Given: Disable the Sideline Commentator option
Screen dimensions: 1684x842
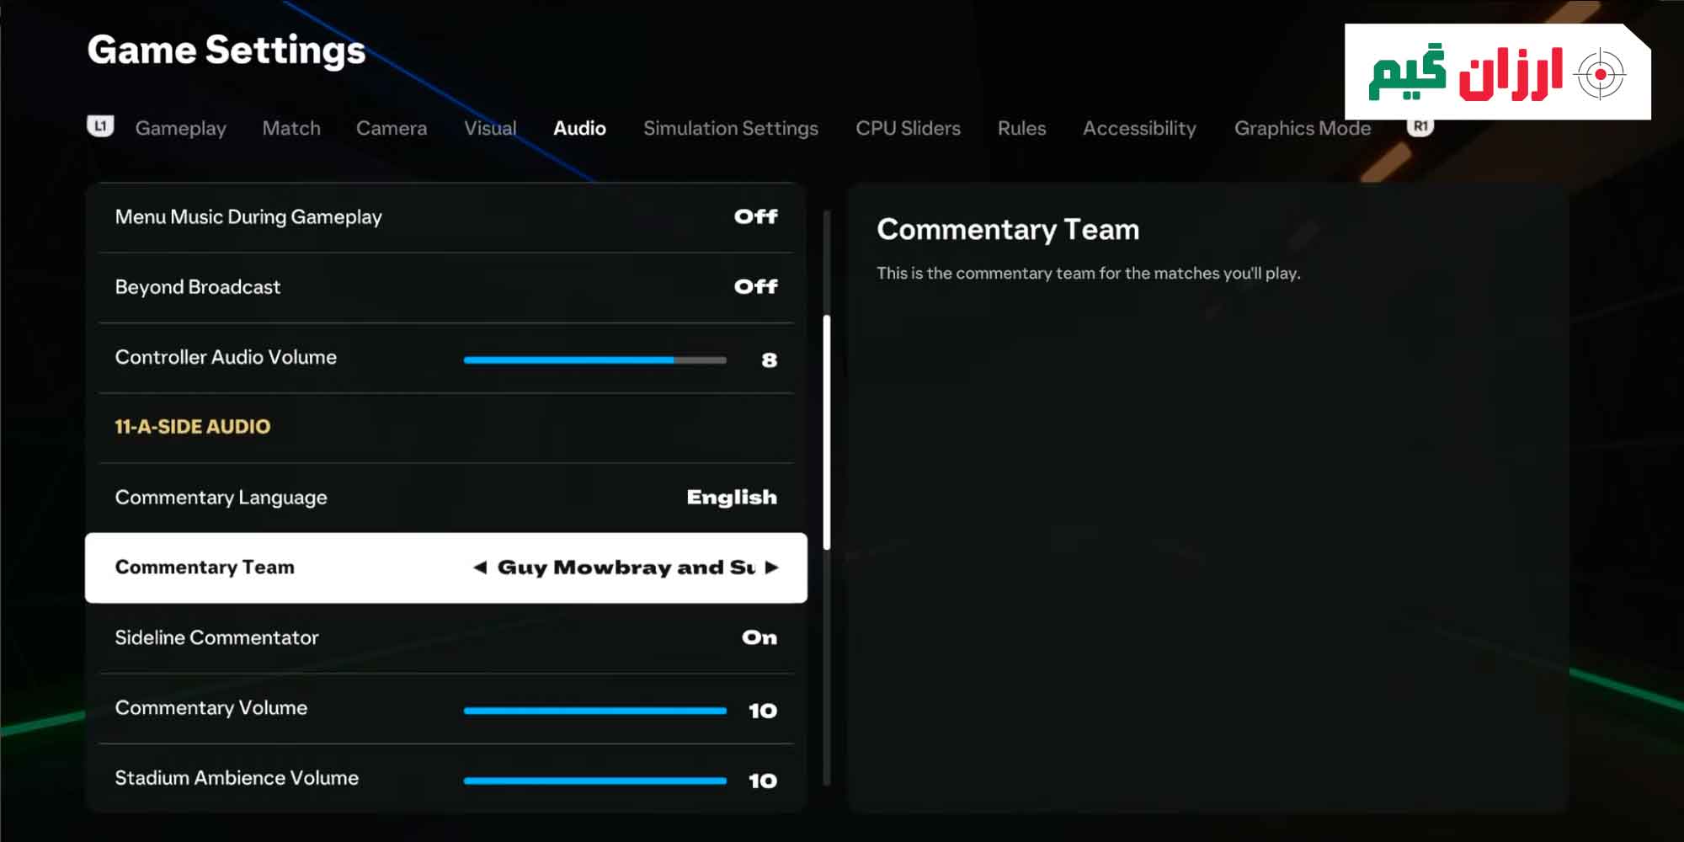Looking at the screenshot, I should [759, 638].
